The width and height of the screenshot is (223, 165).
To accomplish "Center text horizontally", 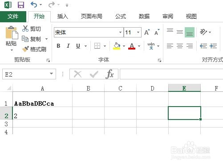I will [x=180, y=46].
